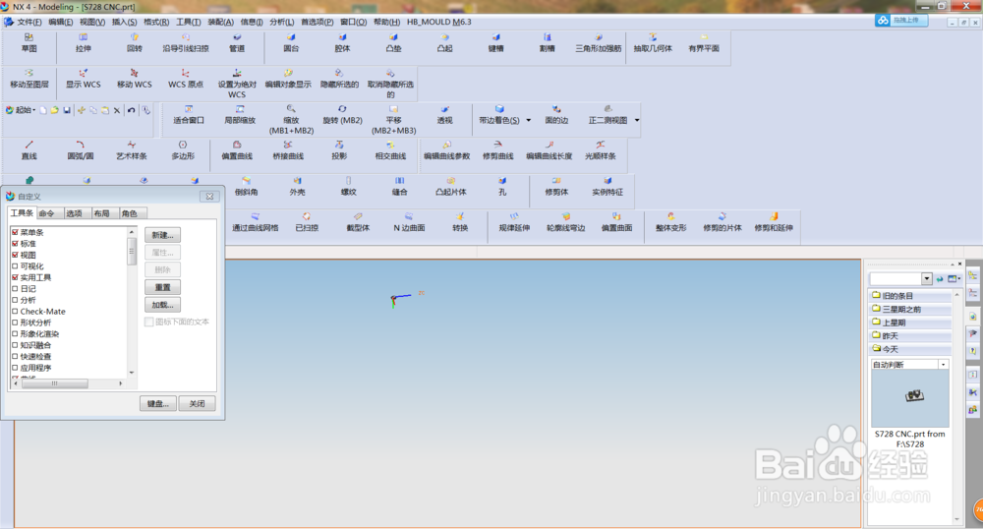Click the 倒斜角 (Chamfer) icon
This screenshot has width=983, height=529.
tap(247, 181)
